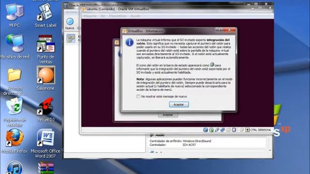Click the display status bar icon

click(x=234, y=130)
